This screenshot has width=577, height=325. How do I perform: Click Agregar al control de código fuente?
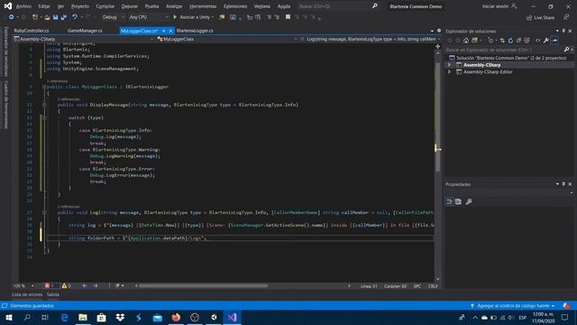(x=512, y=306)
